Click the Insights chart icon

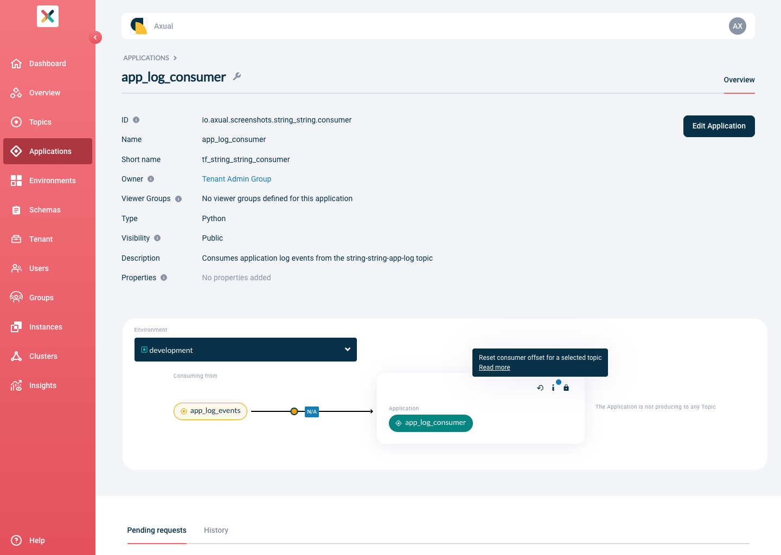click(16, 385)
